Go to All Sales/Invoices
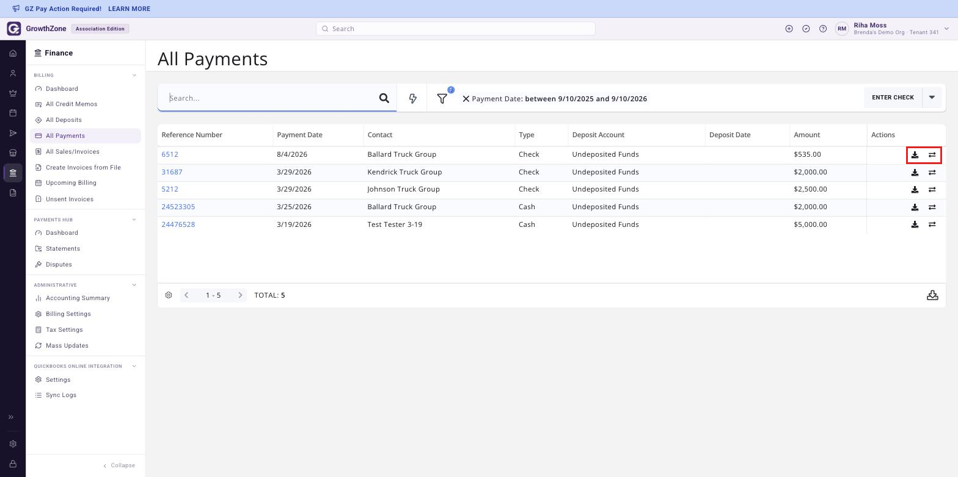 (x=72, y=152)
